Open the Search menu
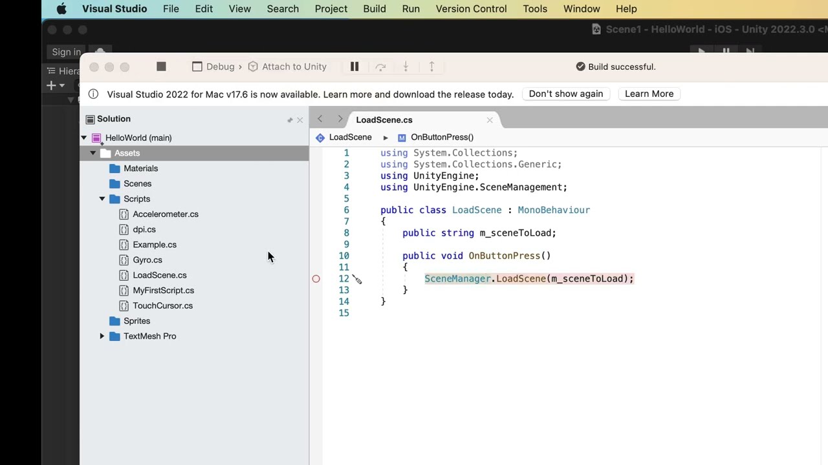 click(x=283, y=9)
